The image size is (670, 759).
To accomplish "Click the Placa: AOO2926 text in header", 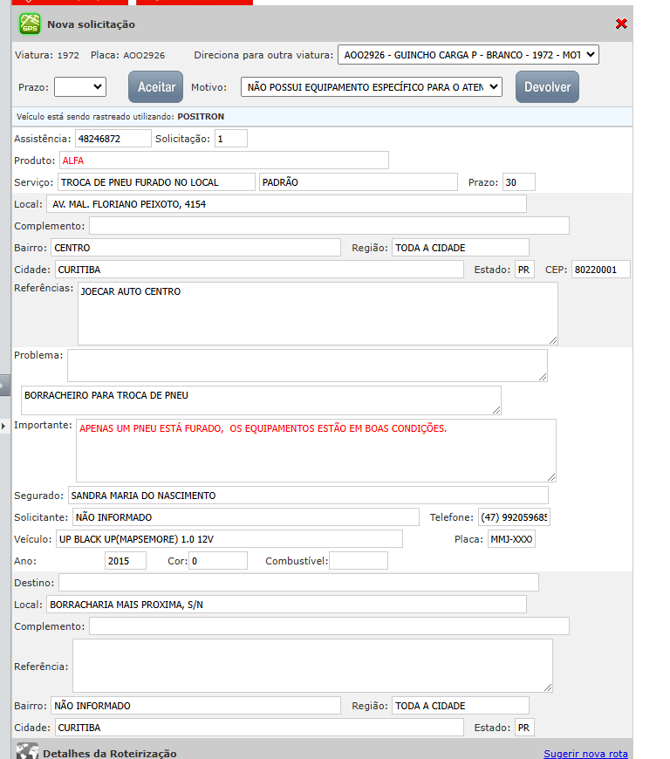I will click(127, 55).
